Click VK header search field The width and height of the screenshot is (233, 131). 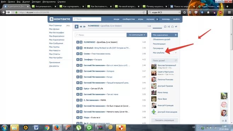click(x=87, y=19)
